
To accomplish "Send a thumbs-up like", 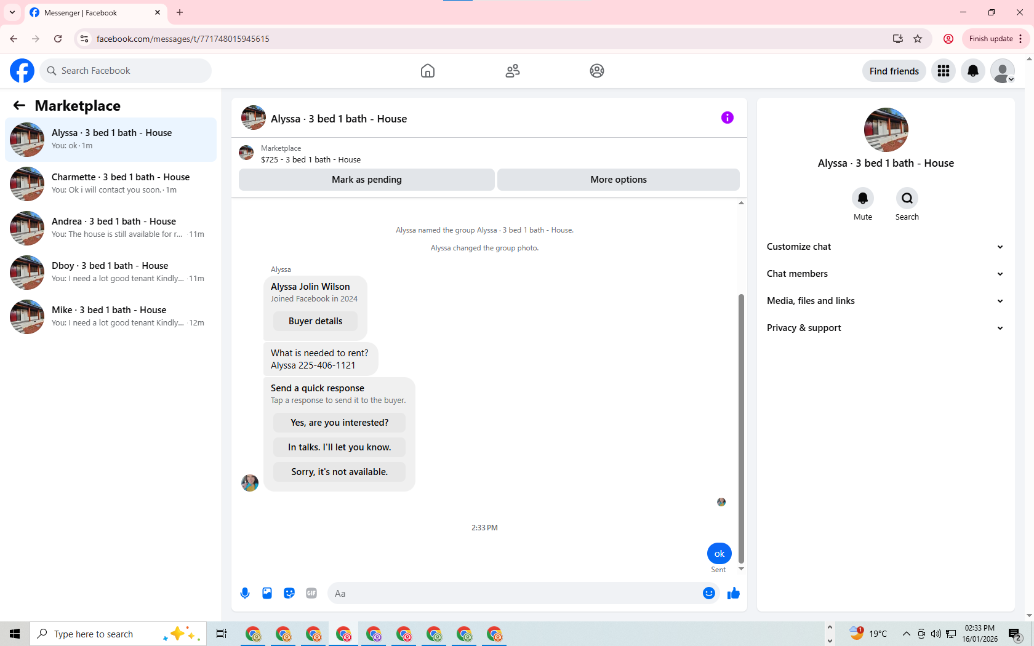I will (734, 593).
